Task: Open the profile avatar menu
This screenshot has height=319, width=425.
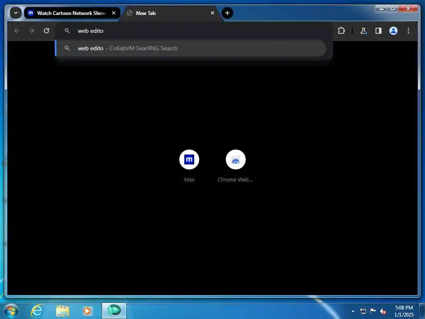Action: 393,31
